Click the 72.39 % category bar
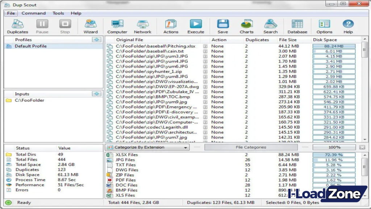Screen dimensions: 371x209 [x=334, y=155]
